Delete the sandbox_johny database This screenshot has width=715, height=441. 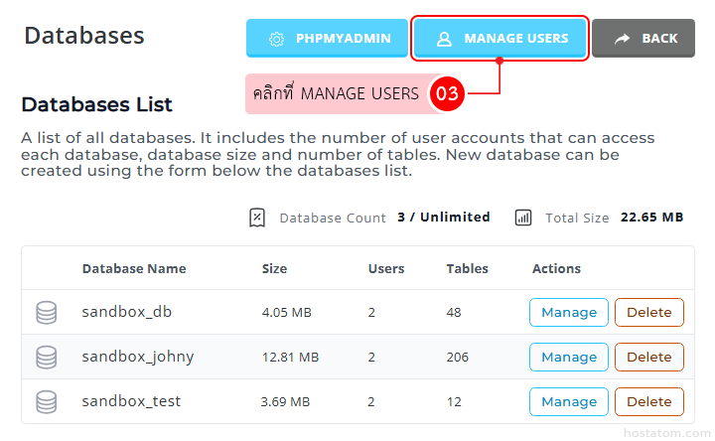pos(649,358)
